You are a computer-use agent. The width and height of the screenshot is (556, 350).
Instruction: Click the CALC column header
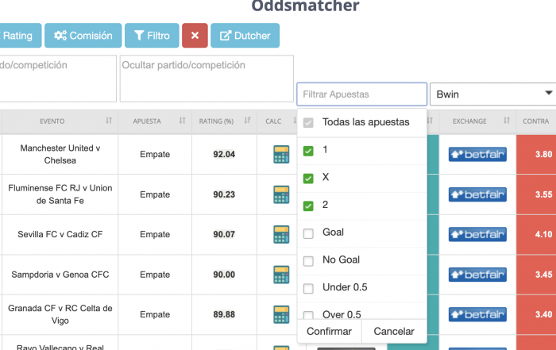[273, 121]
